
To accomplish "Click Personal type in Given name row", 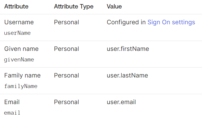I will pyautogui.click(x=66, y=49).
